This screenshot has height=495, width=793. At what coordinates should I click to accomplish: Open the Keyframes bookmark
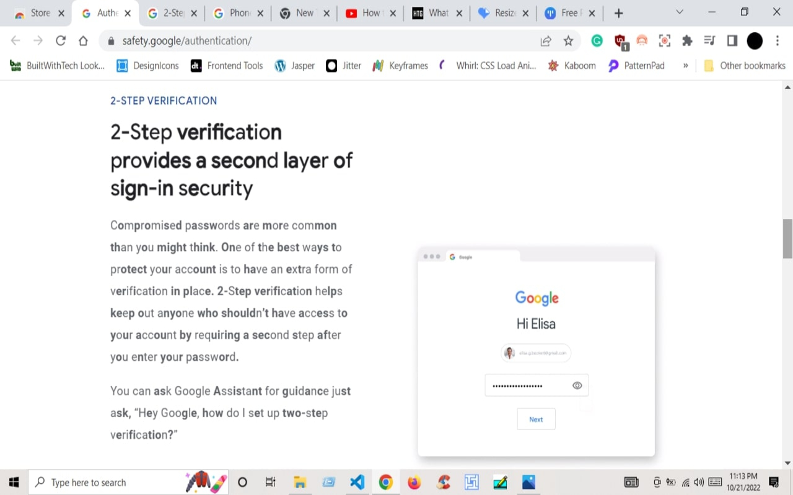point(400,66)
